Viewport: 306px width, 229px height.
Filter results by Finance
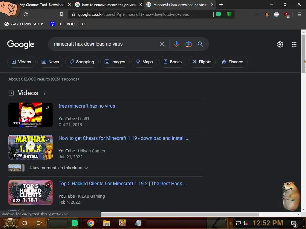(x=232, y=62)
